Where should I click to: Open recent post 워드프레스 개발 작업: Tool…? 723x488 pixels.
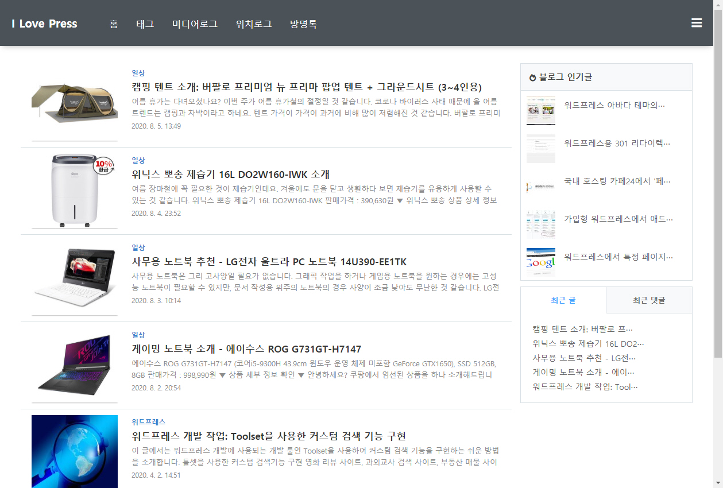coord(585,386)
